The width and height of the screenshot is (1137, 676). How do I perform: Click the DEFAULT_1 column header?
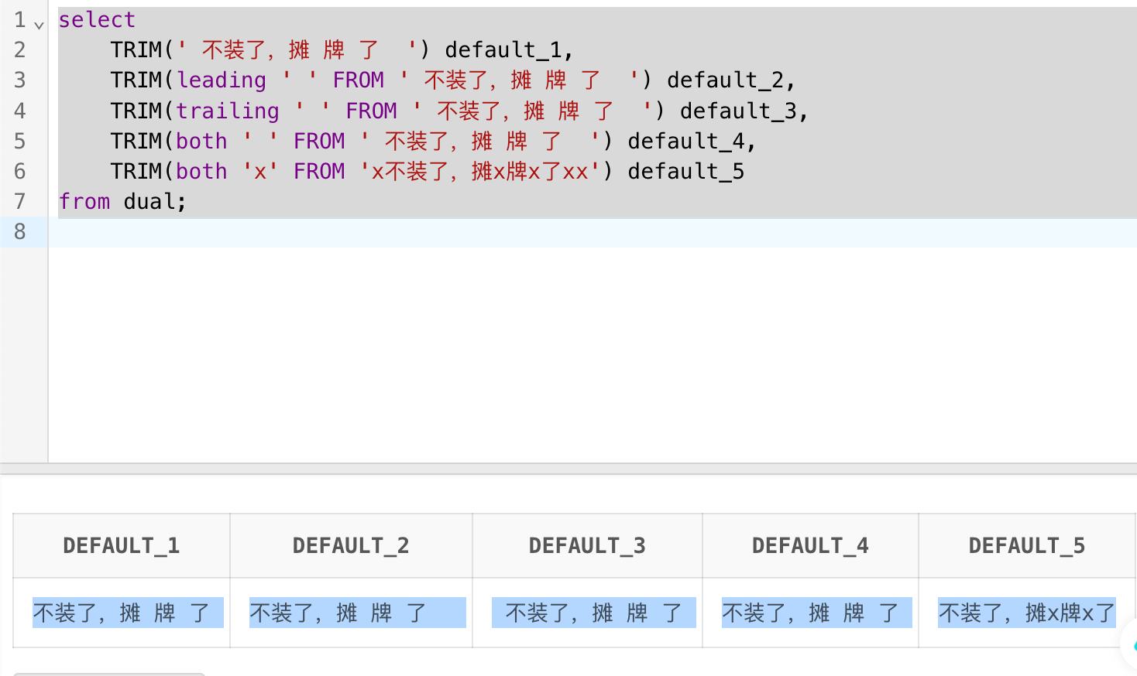coord(122,546)
